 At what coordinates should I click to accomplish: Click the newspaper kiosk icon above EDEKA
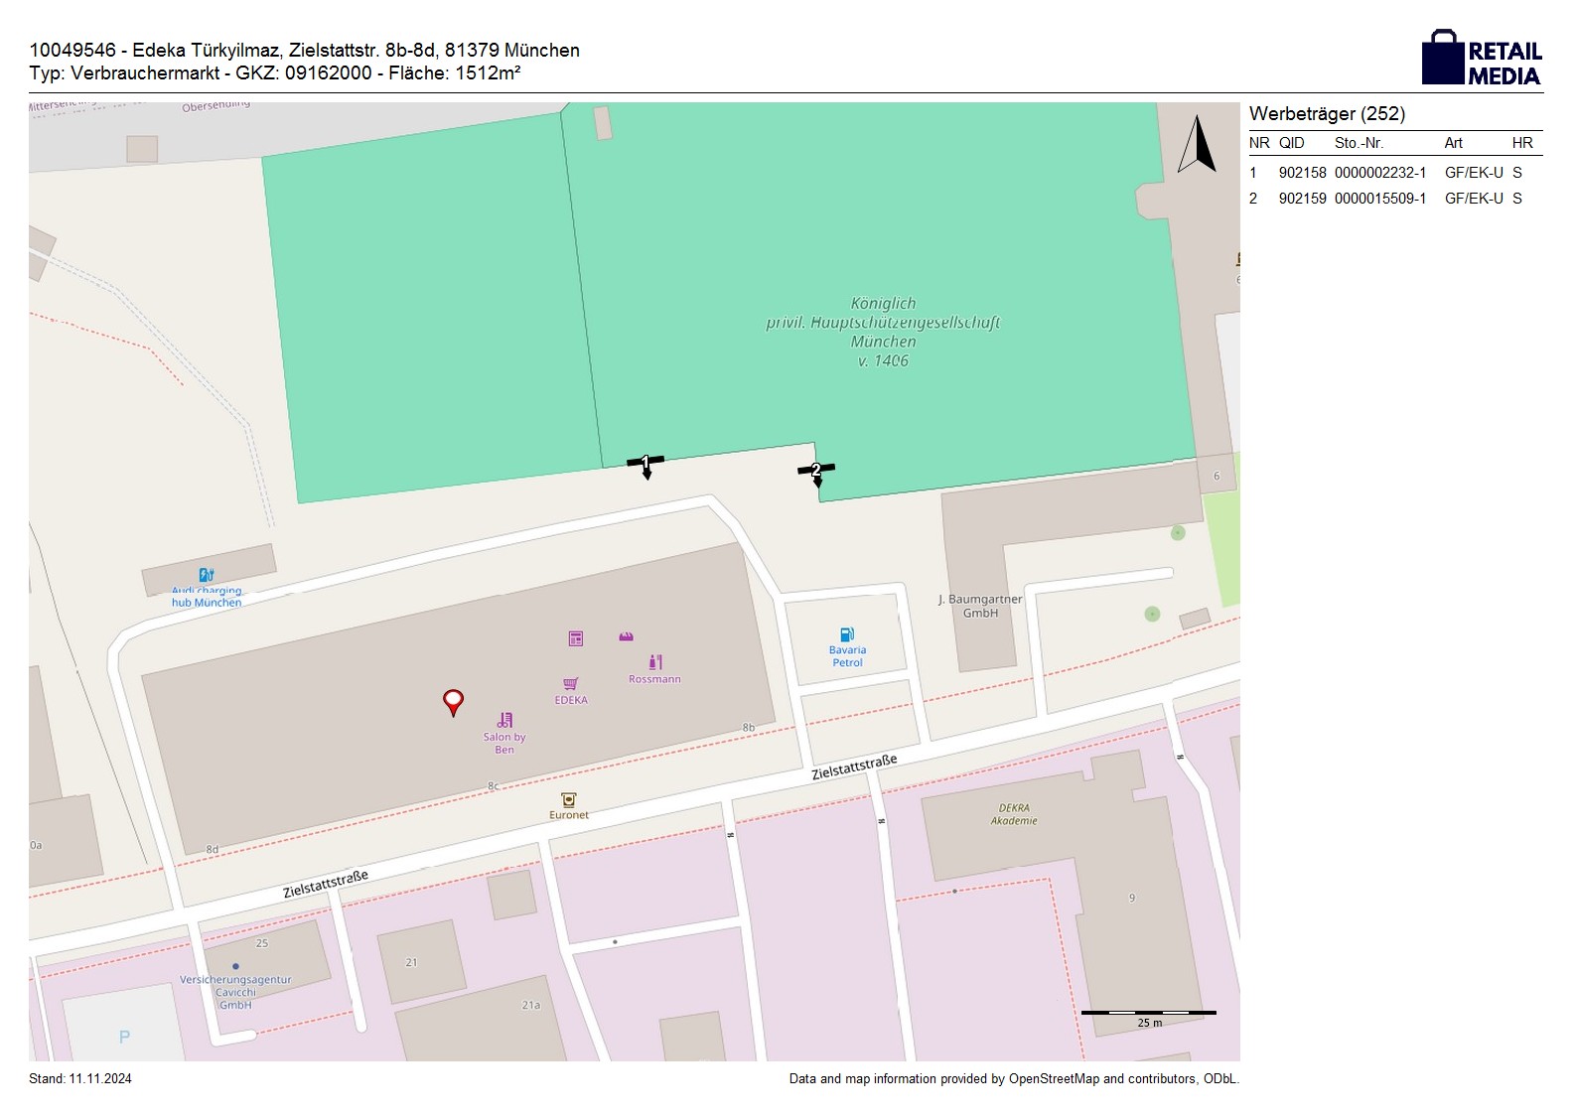pos(576,638)
